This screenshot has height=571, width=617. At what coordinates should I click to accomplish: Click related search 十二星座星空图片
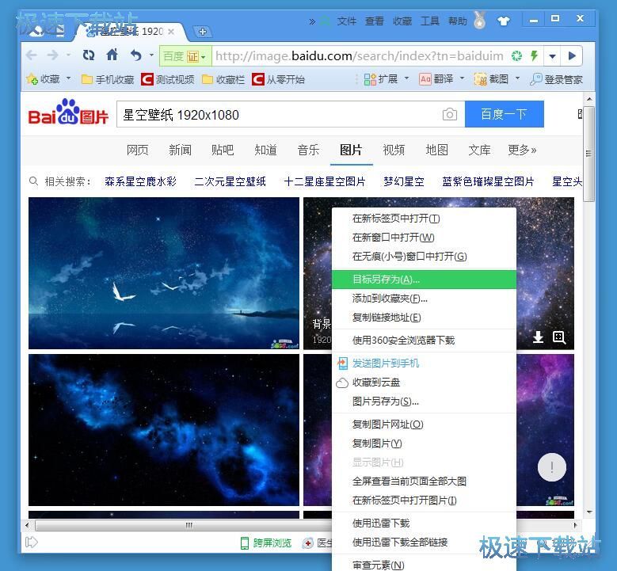pos(325,181)
